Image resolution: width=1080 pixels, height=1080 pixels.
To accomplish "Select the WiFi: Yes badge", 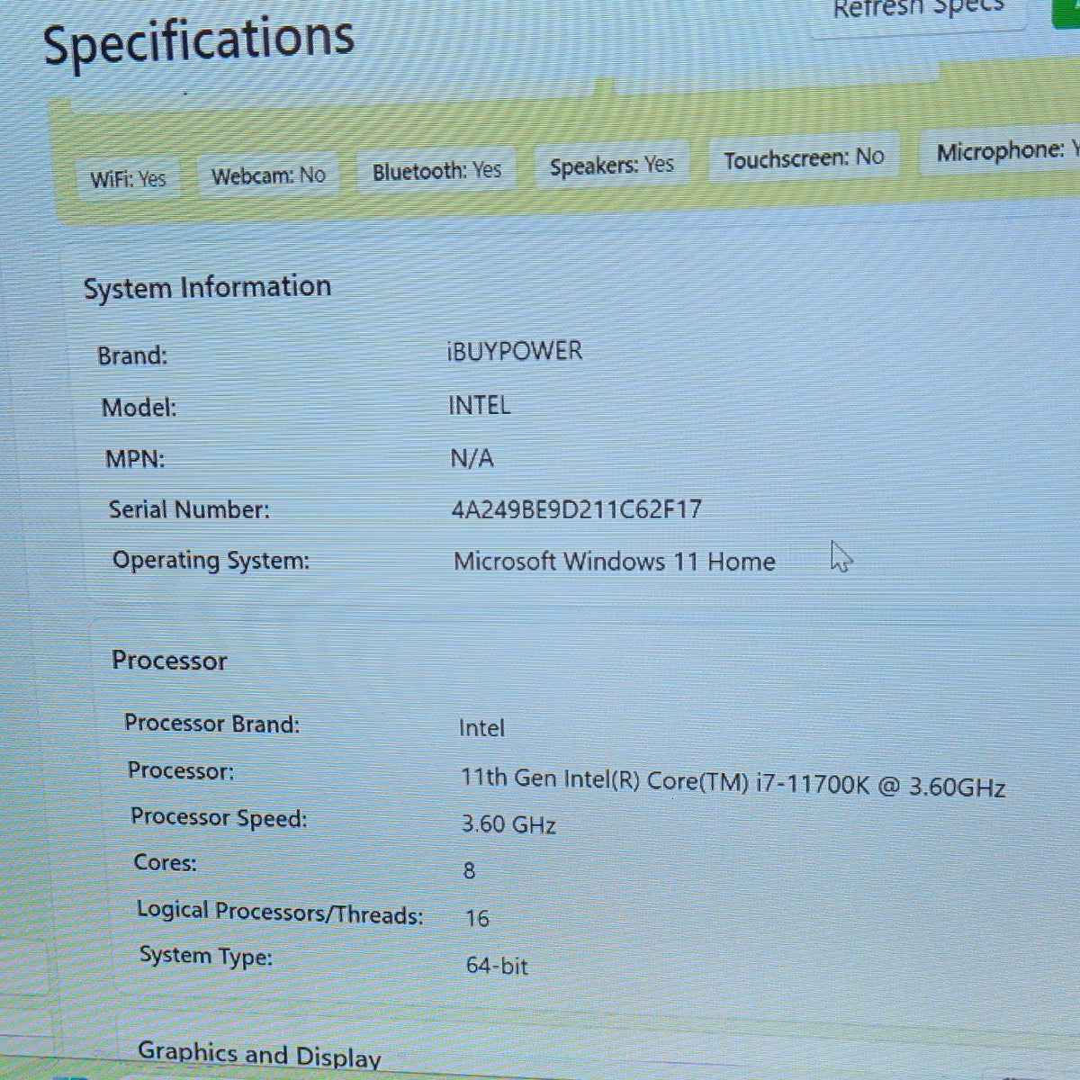I will click(128, 178).
